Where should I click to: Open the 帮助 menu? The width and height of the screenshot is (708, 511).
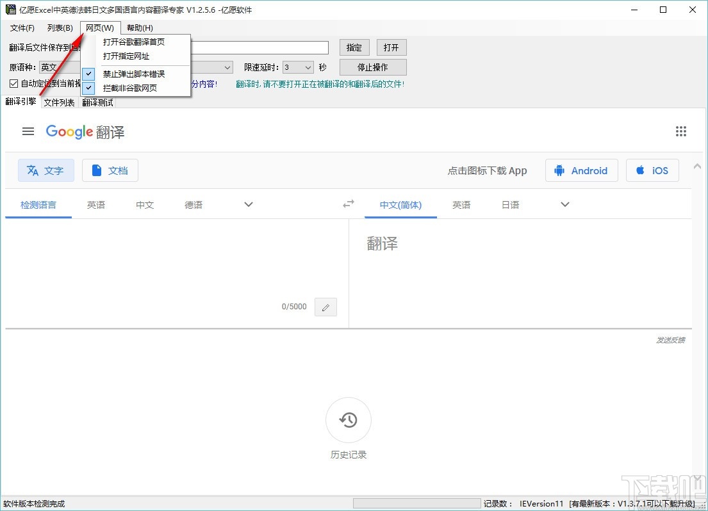tap(140, 28)
